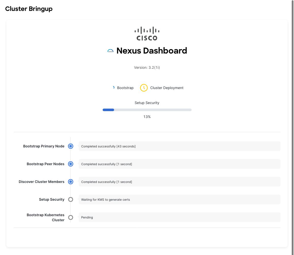Click the 'Pending' status row
294x255 pixels.
pos(179,217)
